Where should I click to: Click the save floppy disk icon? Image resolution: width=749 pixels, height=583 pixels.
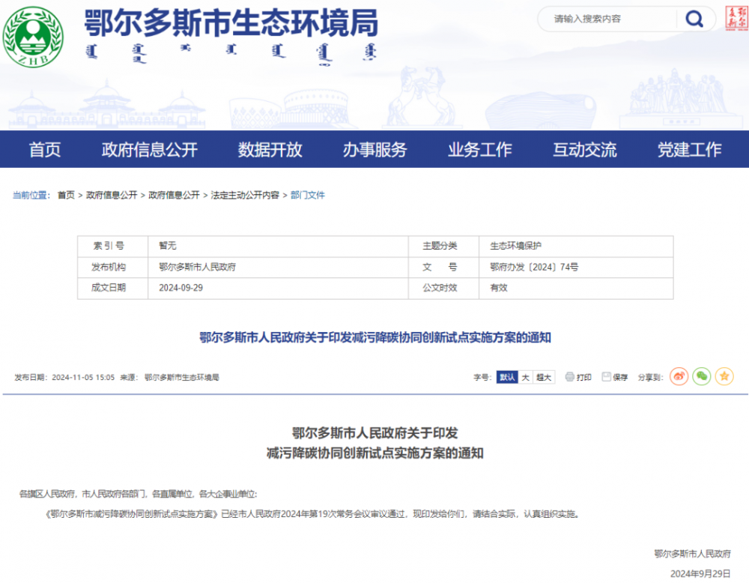(607, 377)
